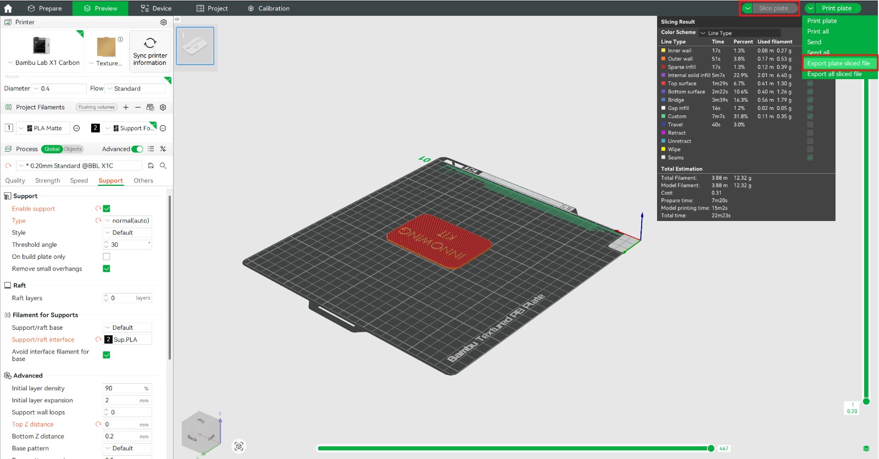Uncheck the Enable support checkbox
Image resolution: width=879 pixels, height=459 pixels.
pyautogui.click(x=107, y=209)
